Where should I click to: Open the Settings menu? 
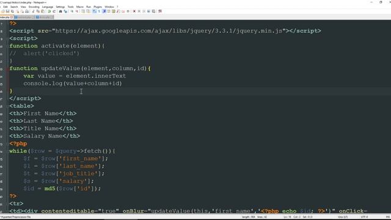[60, 7]
